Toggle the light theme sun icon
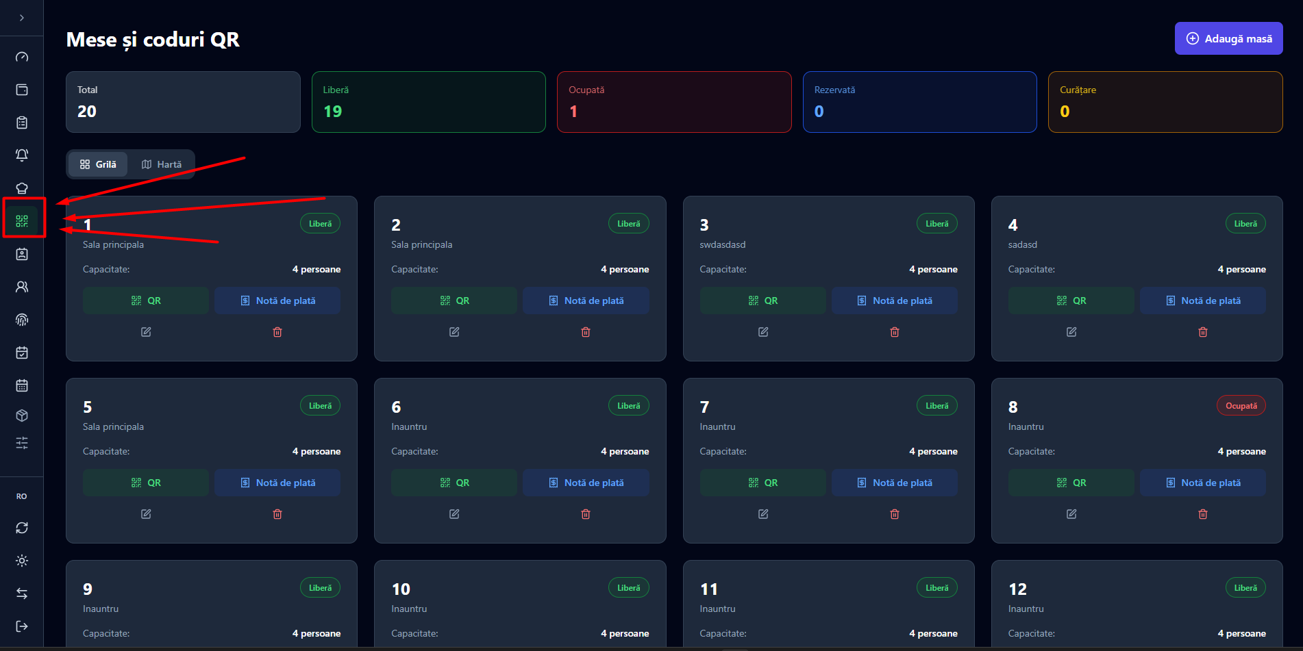This screenshot has width=1303, height=651. pyautogui.click(x=22, y=561)
